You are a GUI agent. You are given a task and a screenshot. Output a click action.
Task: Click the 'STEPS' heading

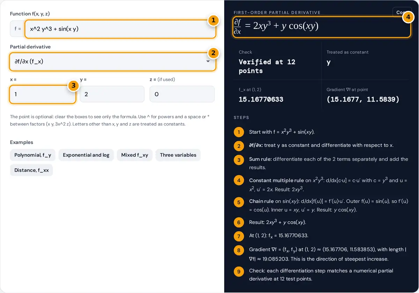(241, 118)
